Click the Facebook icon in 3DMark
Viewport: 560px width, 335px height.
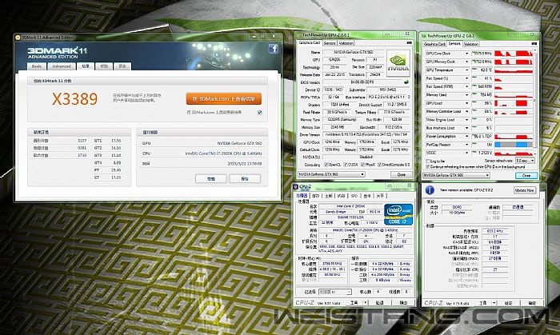click(273, 49)
